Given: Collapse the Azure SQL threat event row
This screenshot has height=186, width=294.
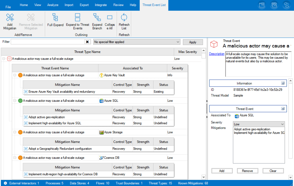Looking at the screenshot, I should tap(15, 101).
